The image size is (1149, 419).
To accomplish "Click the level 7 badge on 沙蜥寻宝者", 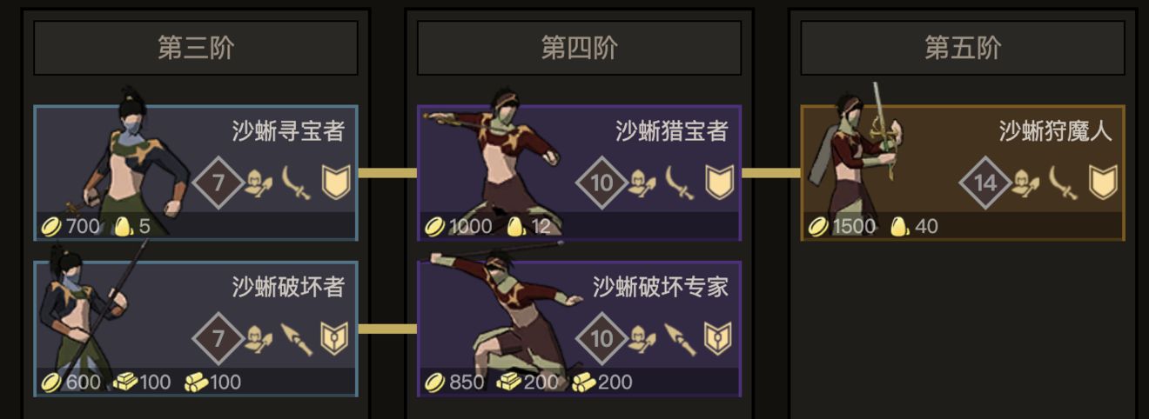I will point(218,183).
